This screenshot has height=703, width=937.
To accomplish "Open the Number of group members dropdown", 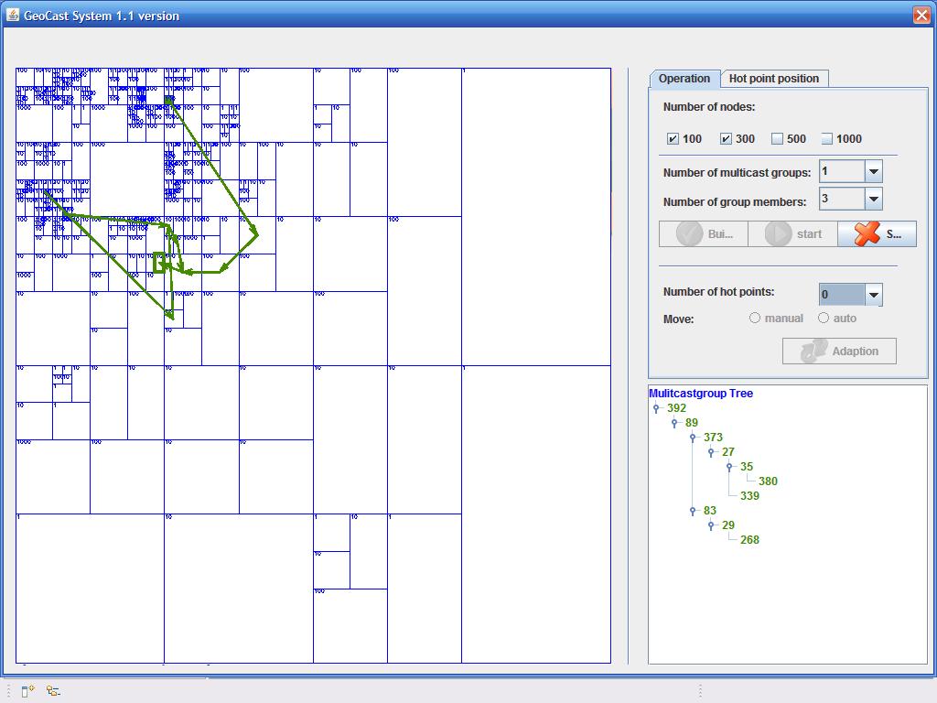I will click(x=873, y=199).
